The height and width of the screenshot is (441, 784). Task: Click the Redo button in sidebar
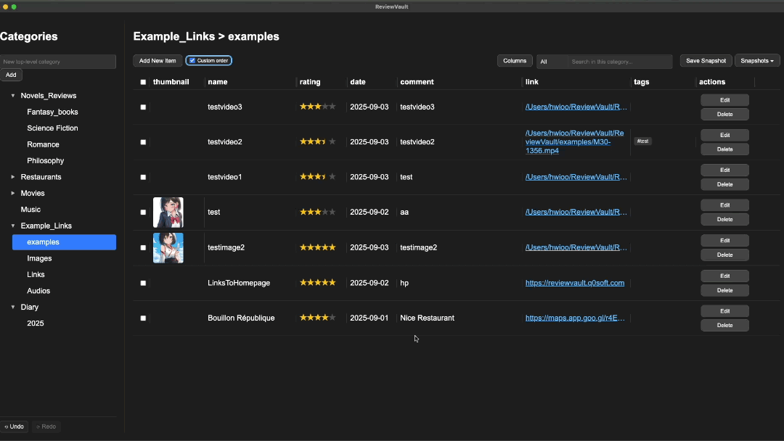pos(46,426)
